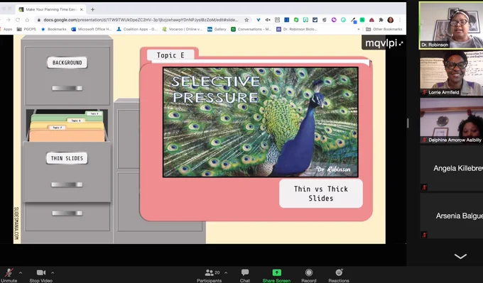
Task: Click the Selective Pressure peacock image
Action: [260, 122]
